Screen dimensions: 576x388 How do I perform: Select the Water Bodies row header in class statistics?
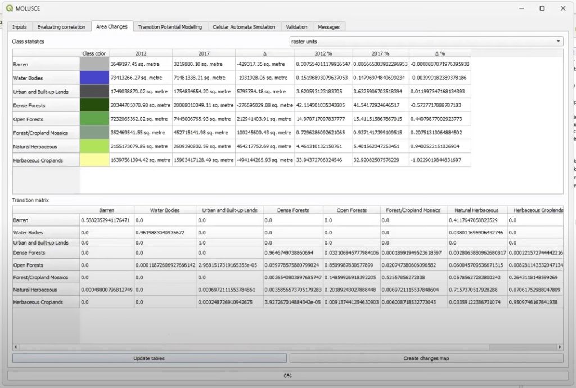46,78
